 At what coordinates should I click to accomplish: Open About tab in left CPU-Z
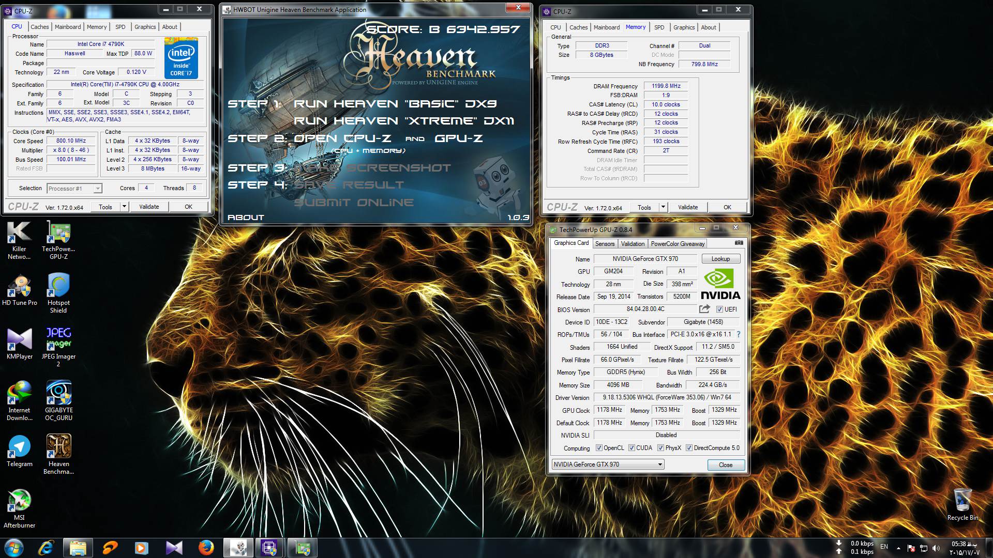pyautogui.click(x=170, y=27)
